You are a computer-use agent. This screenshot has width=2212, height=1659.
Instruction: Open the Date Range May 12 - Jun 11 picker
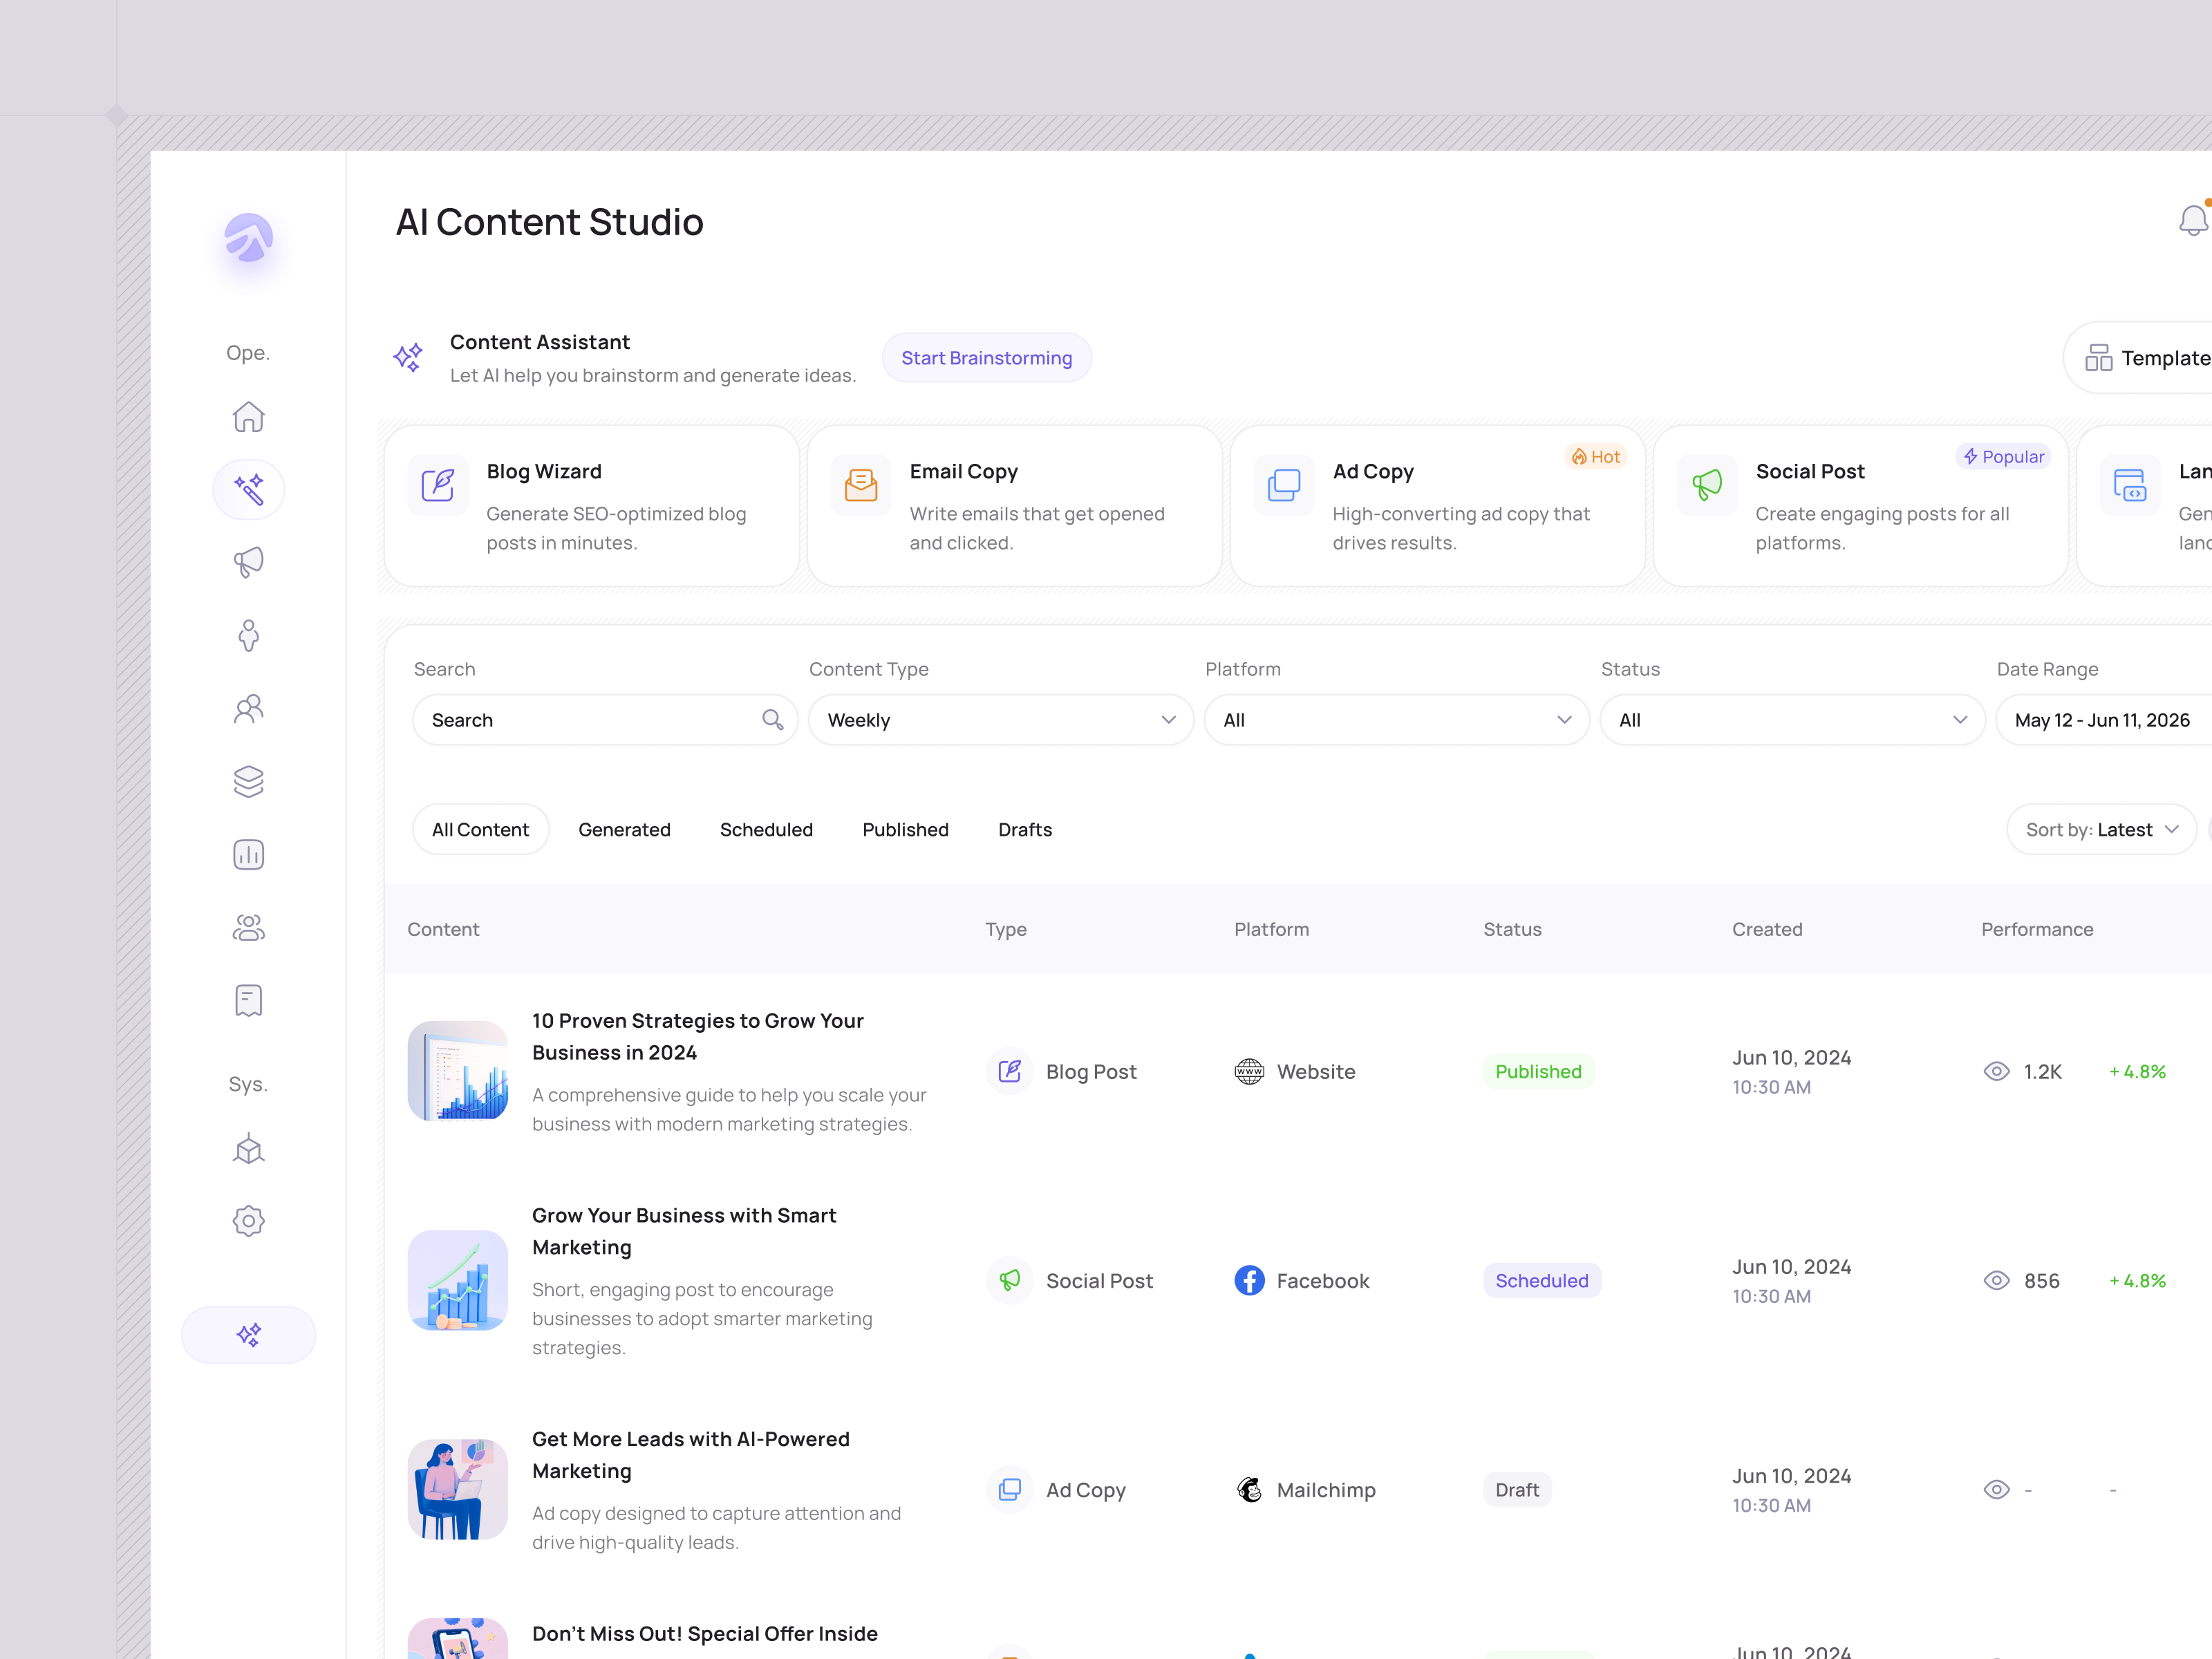(x=2104, y=719)
